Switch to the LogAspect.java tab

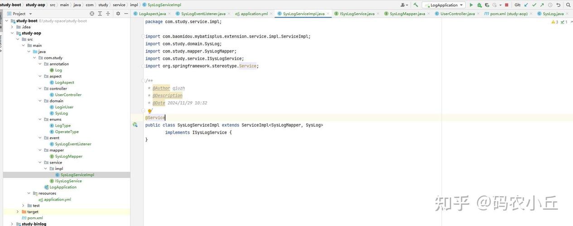pyautogui.click(x=150, y=14)
